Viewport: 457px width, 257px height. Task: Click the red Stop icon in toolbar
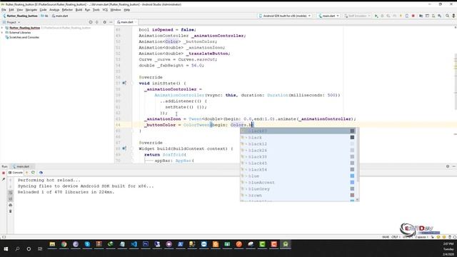pos(413,16)
